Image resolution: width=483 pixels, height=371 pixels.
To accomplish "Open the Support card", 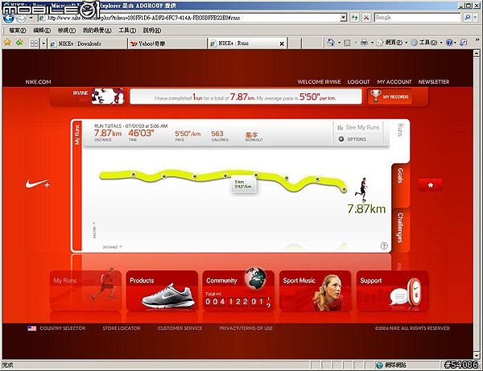I will pos(392,291).
